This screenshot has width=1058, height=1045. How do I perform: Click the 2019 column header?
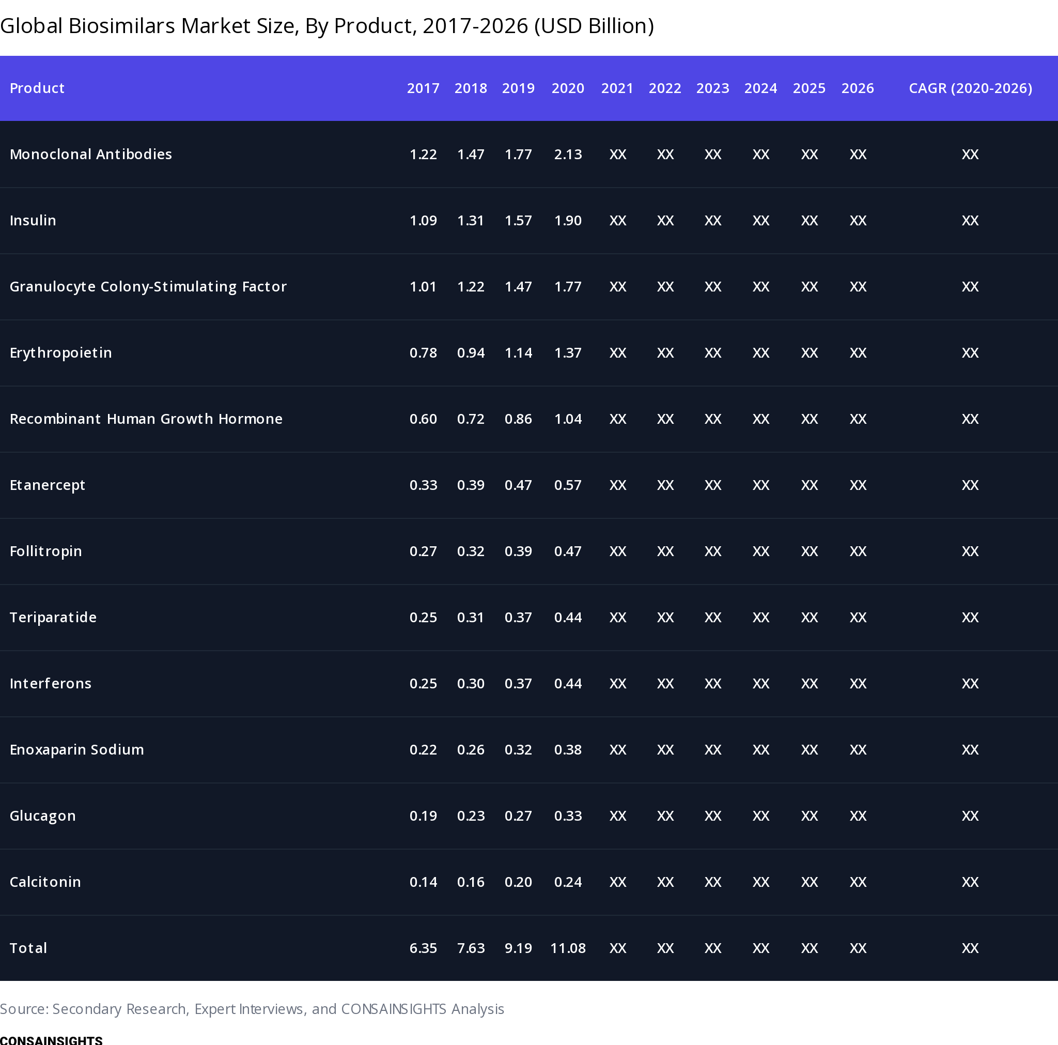click(x=519, y=88)
